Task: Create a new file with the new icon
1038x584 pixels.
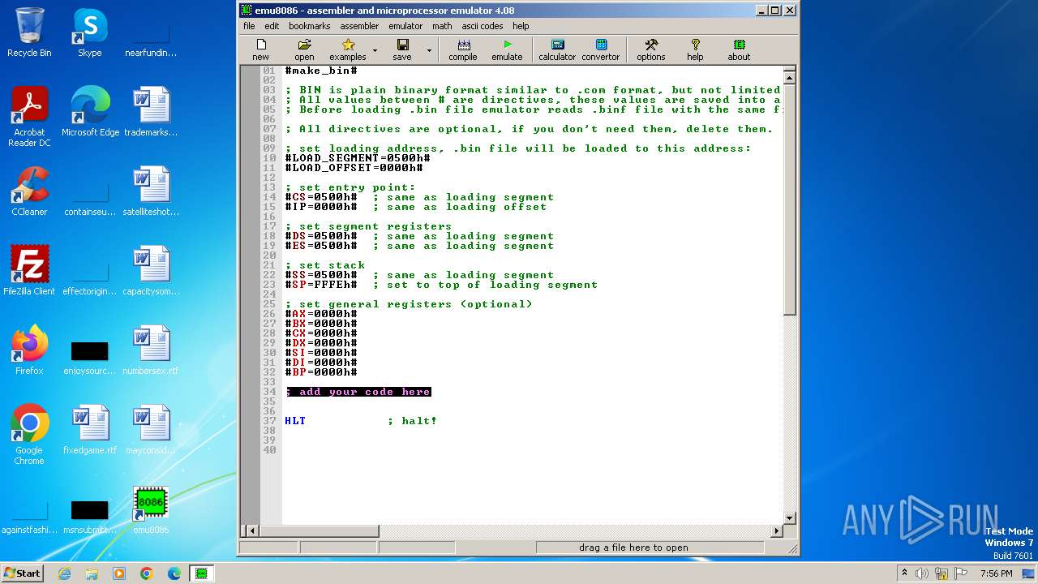Action: 260,49
